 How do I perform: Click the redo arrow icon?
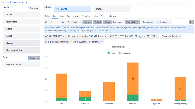click(x=57, y=22)
